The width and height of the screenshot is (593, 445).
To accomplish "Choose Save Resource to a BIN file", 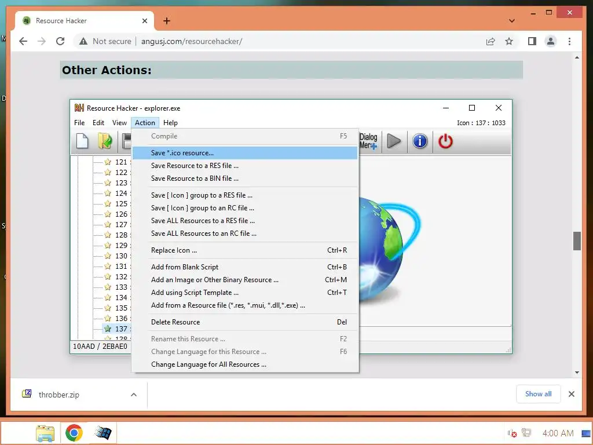I will coord(245,178).
